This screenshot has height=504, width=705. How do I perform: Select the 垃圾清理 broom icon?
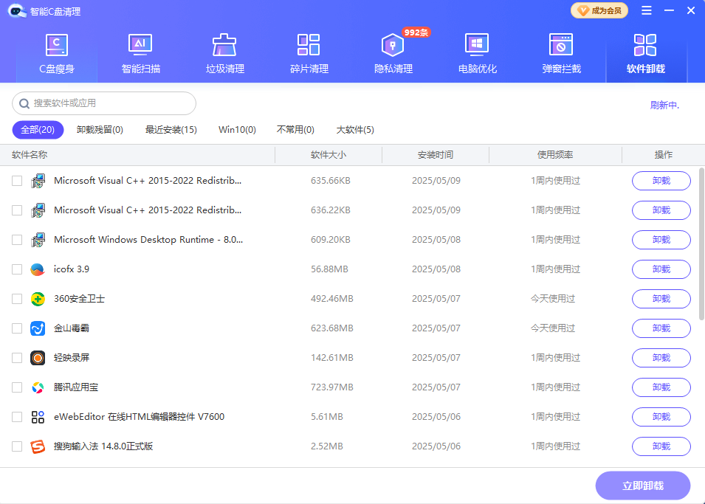coord(224,45)
